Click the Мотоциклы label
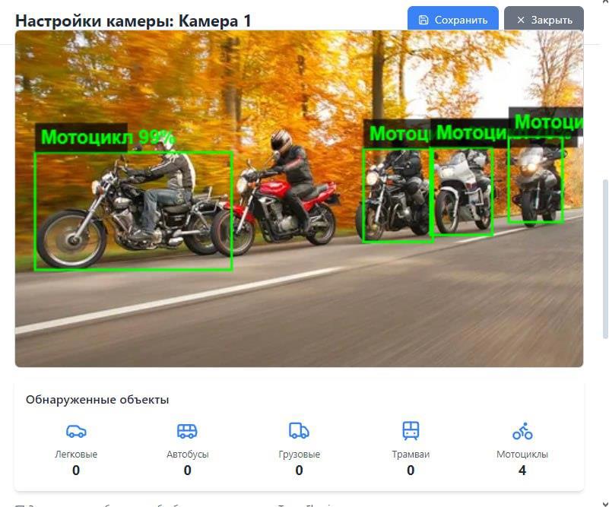Viewport: 609px width, 507px height. (x=522, y=455)
